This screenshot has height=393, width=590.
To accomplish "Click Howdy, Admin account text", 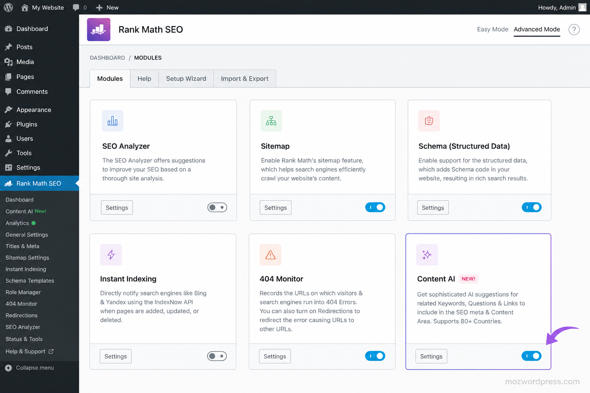I will coord(557,8).
